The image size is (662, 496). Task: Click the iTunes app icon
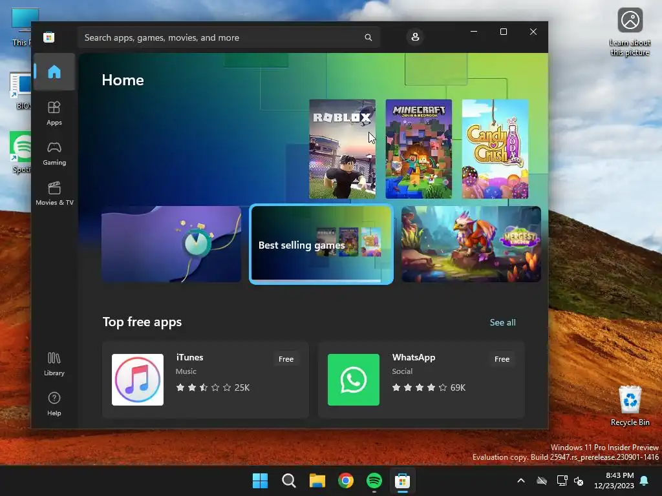click(138, 380)
